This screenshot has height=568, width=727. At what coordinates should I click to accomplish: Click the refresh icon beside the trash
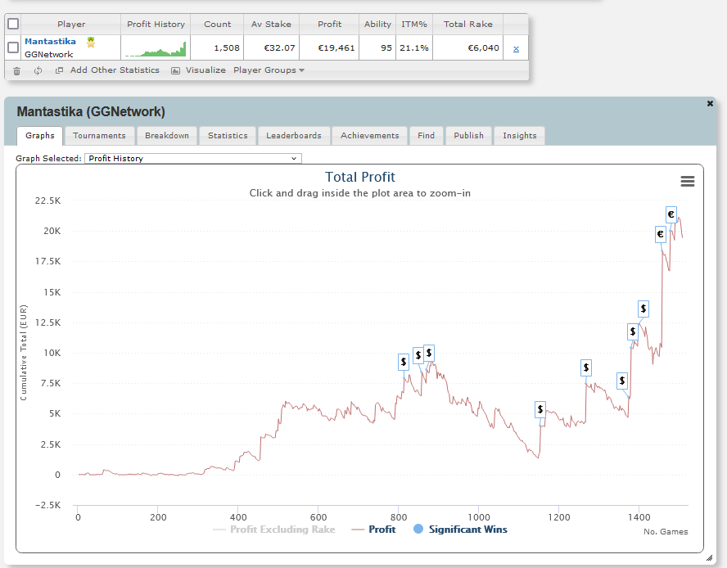pos(38,70)
